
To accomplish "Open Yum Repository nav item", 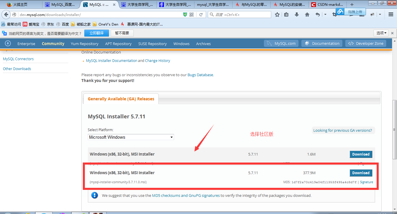I will tap(85, 44).
